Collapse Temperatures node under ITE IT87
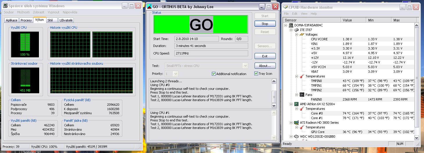The image size is (424, 153). click(297, 76)
